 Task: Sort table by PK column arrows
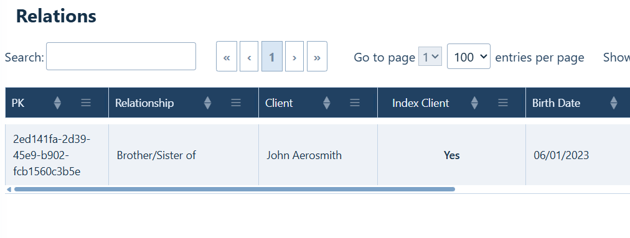[x=57, y=103]
